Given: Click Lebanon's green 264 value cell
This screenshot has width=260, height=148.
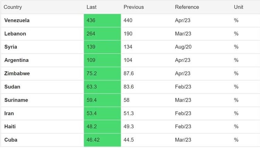Looking at the screenshot, I should (x=102, y=34).
